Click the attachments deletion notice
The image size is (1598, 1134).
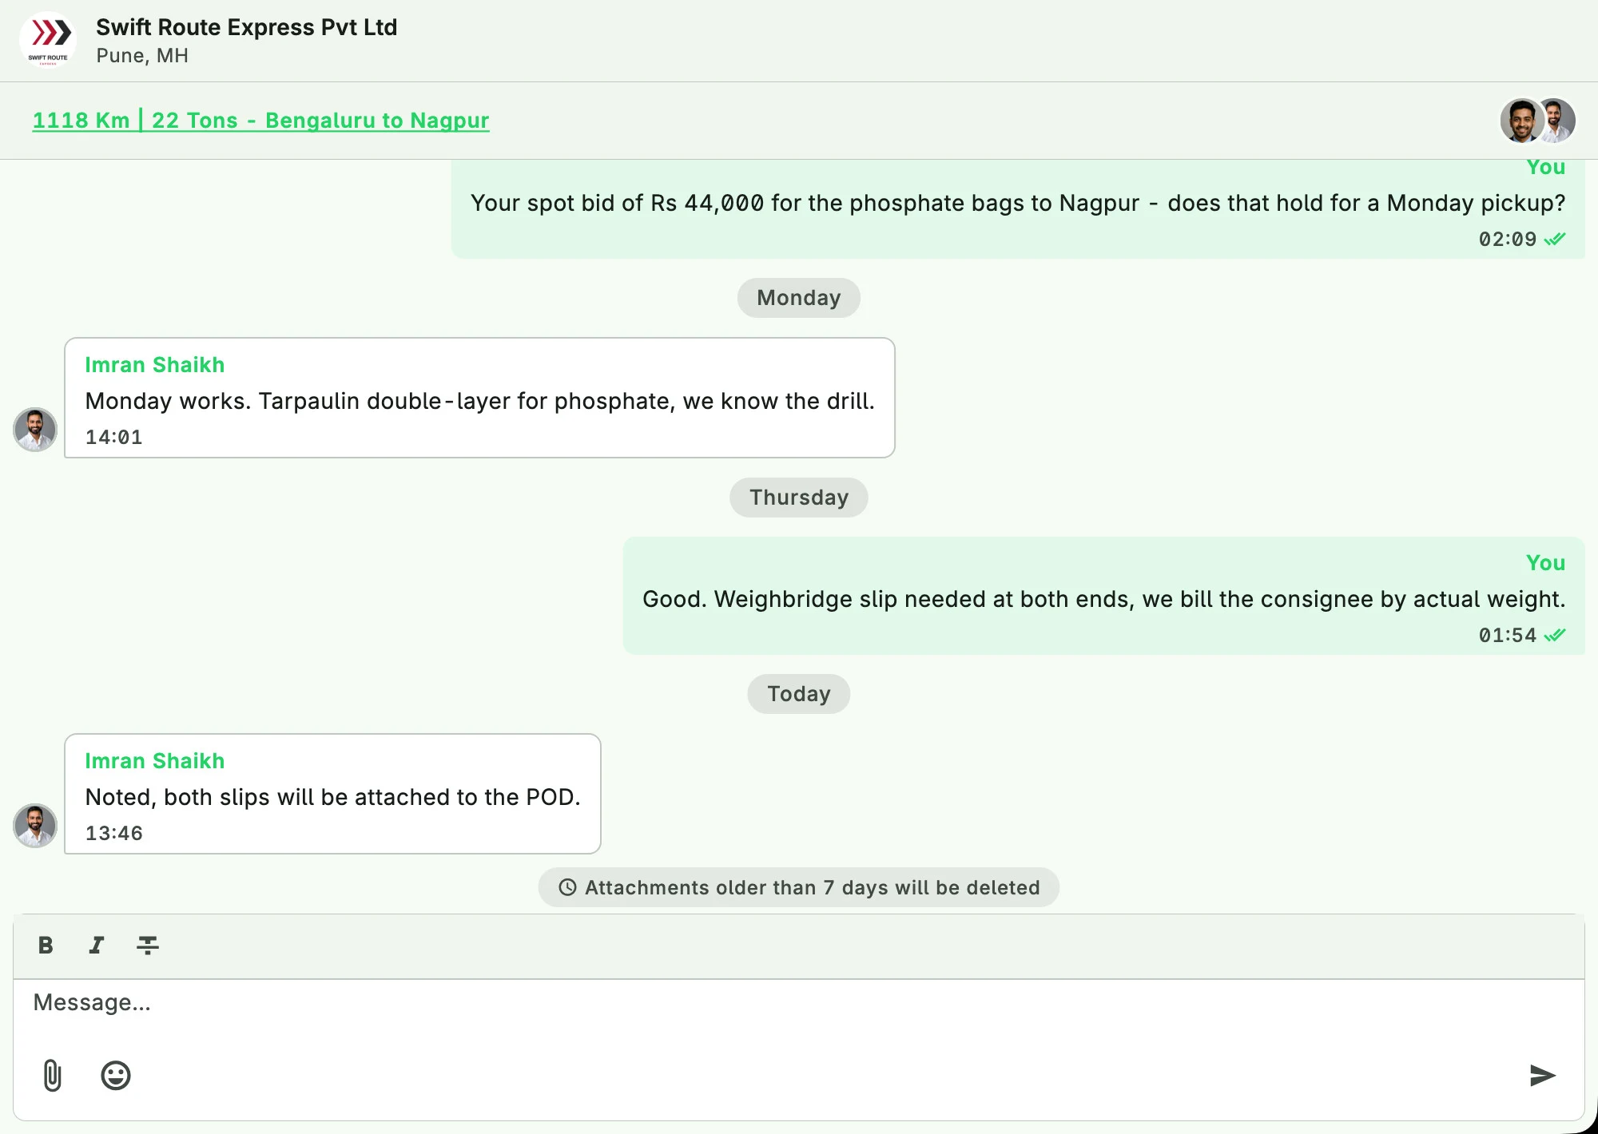point(799,887)
